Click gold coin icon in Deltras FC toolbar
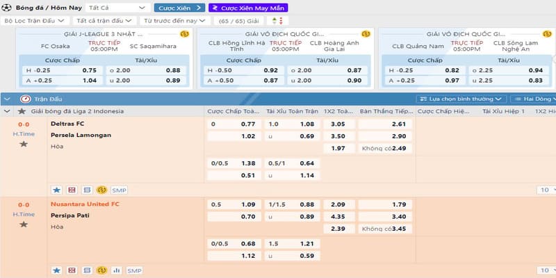The width and height of the screenshot is (556, 278). click(x=101, y=190)
